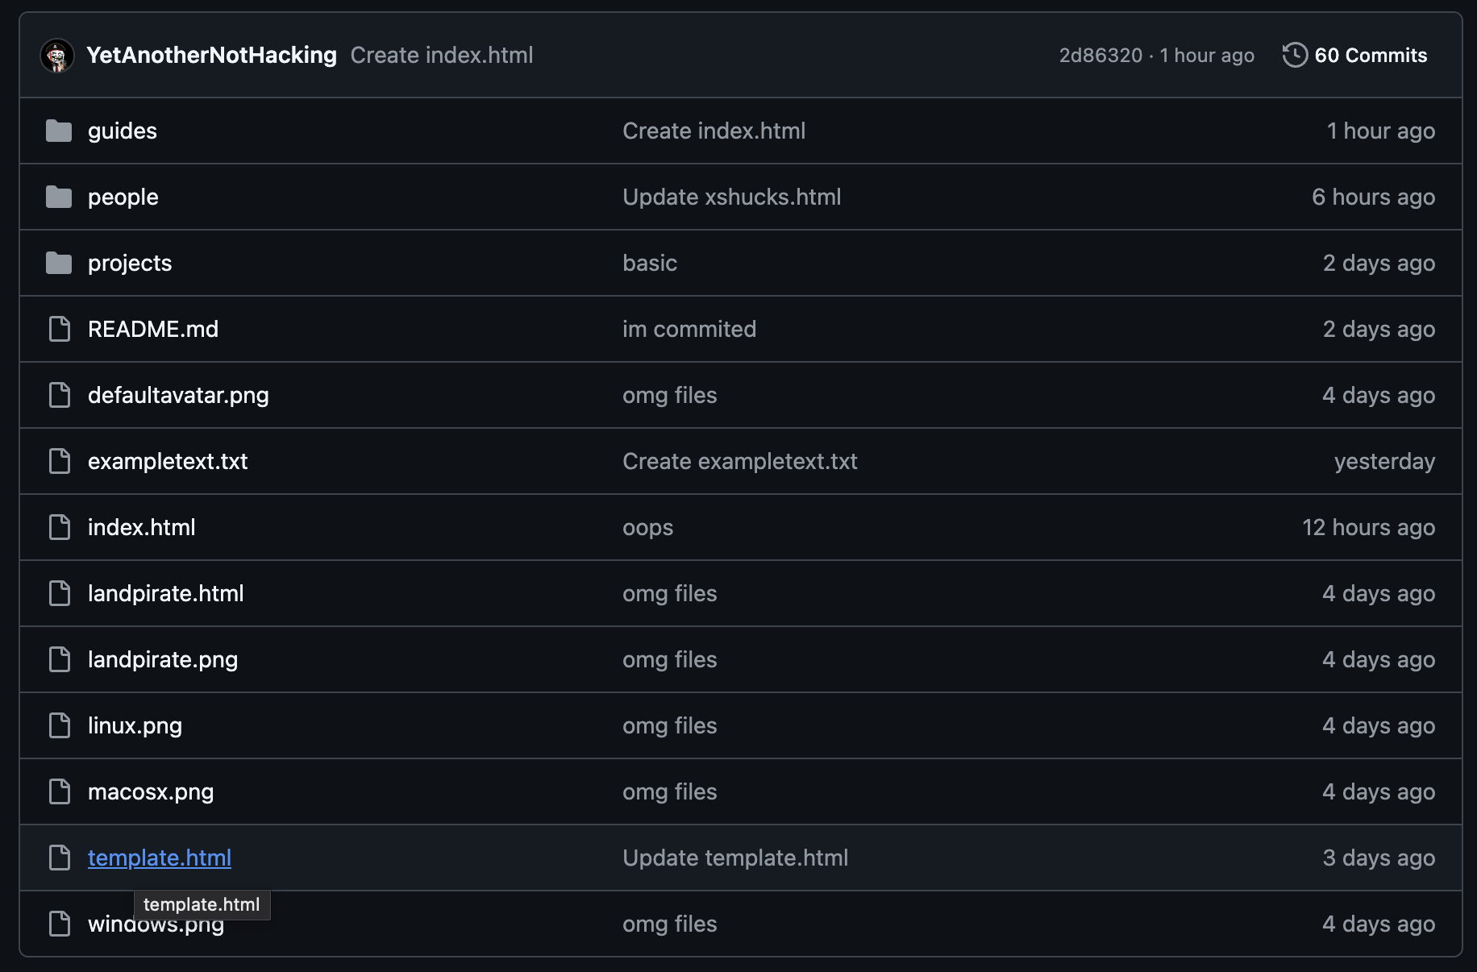This screenshot has width=1477, height=972.
Task: Click the index.html file icon
Action: pos(60,527)
